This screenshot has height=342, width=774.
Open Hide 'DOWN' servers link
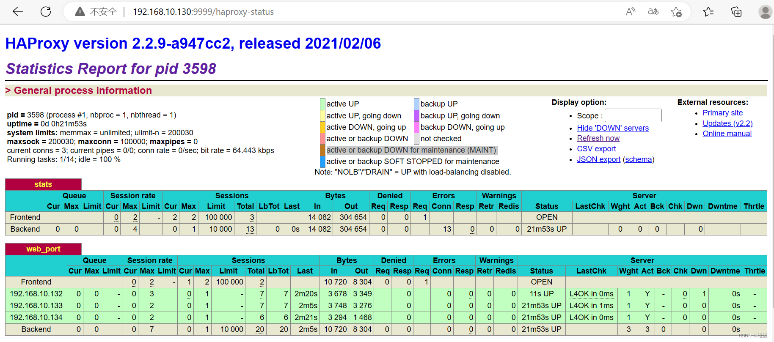pos(613,128)
